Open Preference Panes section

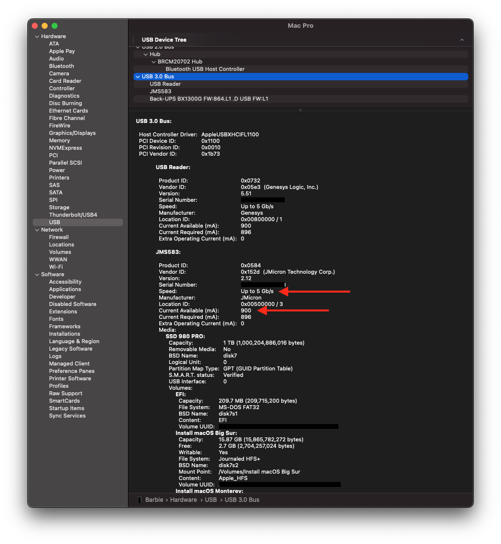tap(72, 371)
